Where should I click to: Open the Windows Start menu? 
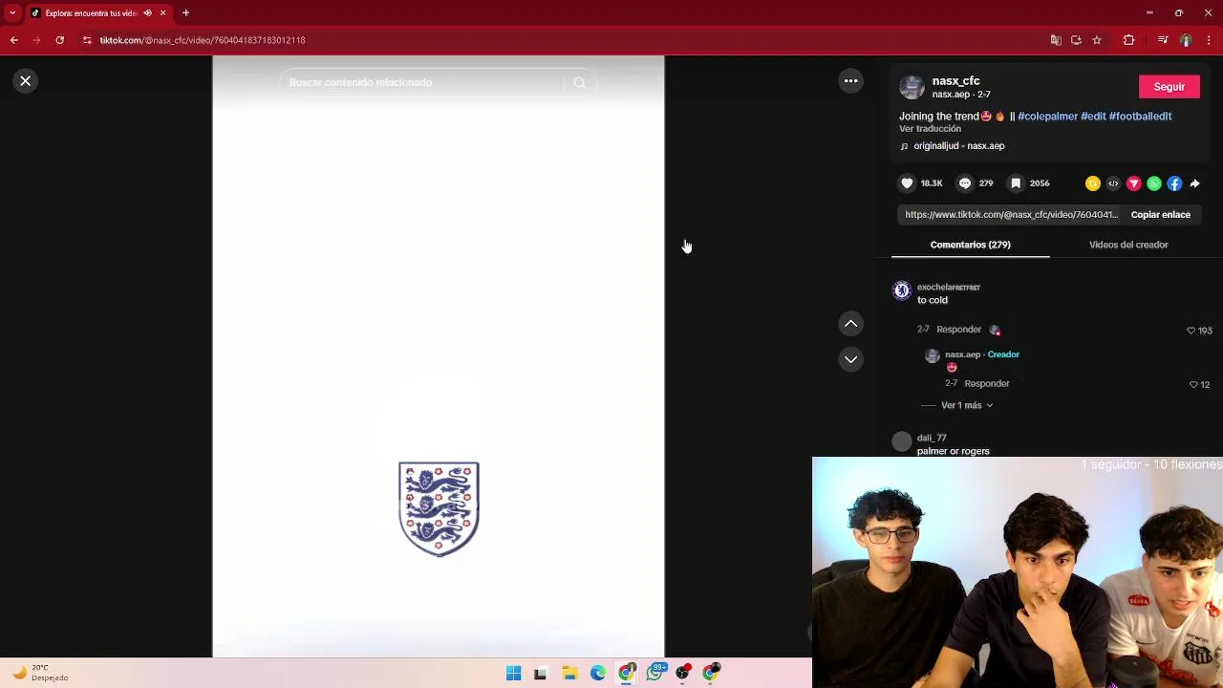pos(513,674)
